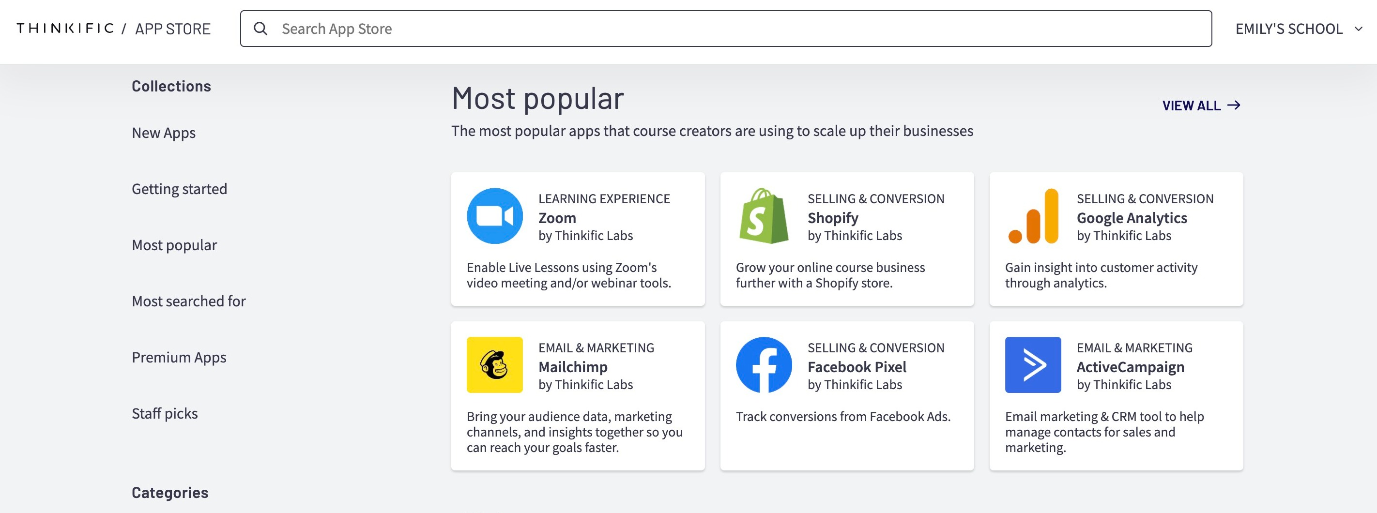Click the Thinkific logo in header

65,29
